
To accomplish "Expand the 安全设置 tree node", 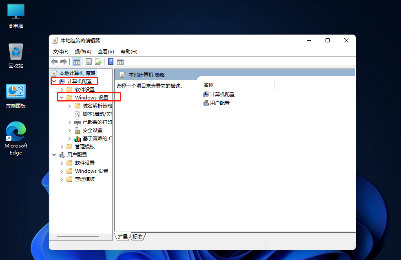I will pos(70,130).
